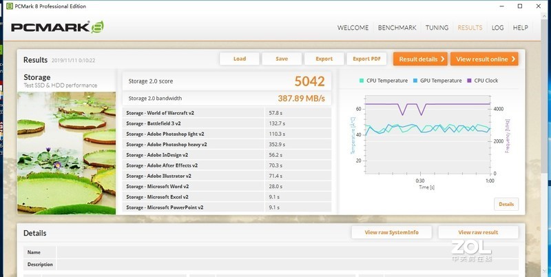
Task: Toggle the GPU Temperature legend series
Action: point(415,81)
